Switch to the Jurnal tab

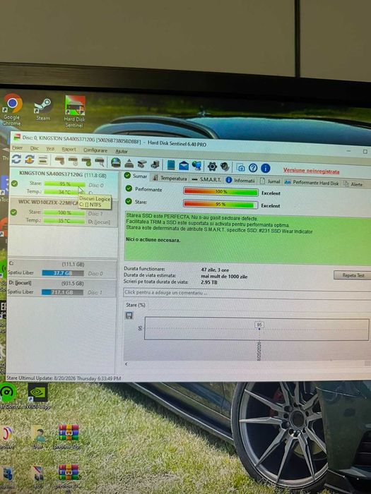(270, 181)
